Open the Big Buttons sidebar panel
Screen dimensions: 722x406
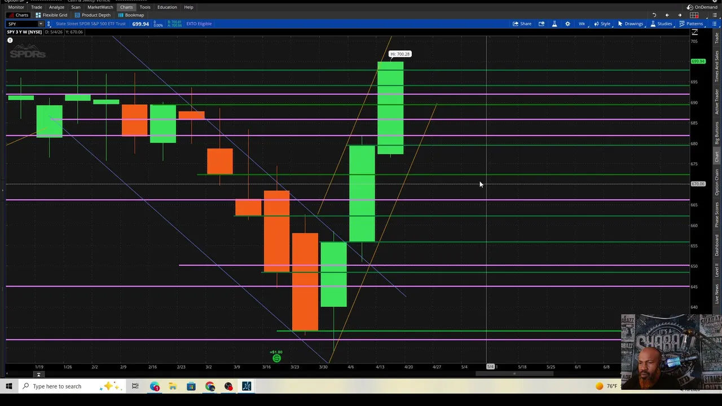tap(717, 133)
